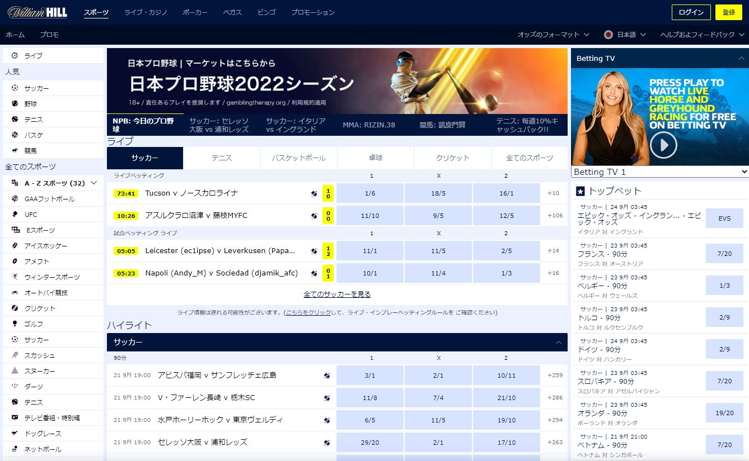Image resolution: width=749 pixels, height=461 pixels.
Task: Open the 日本語 language dropdown
Action: 625,35
